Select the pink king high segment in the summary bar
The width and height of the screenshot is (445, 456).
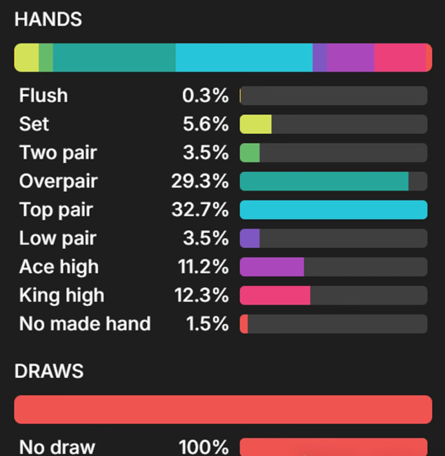(400, 57)
